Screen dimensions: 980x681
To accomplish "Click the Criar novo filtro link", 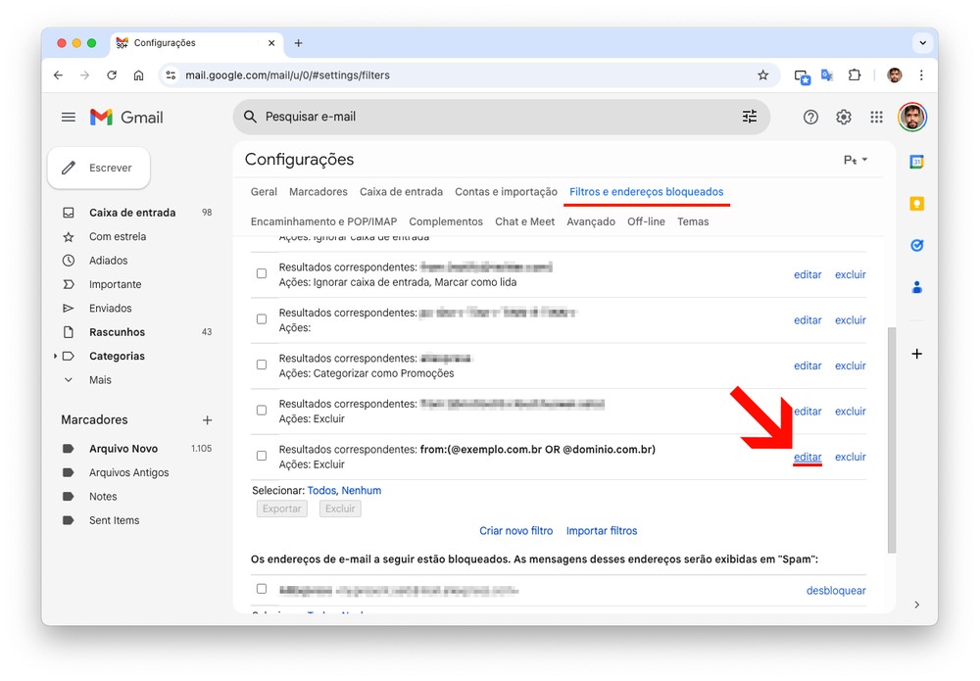I will (515, 531).
